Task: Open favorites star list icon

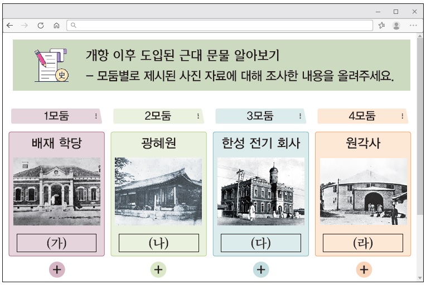Action: (382, 25)
